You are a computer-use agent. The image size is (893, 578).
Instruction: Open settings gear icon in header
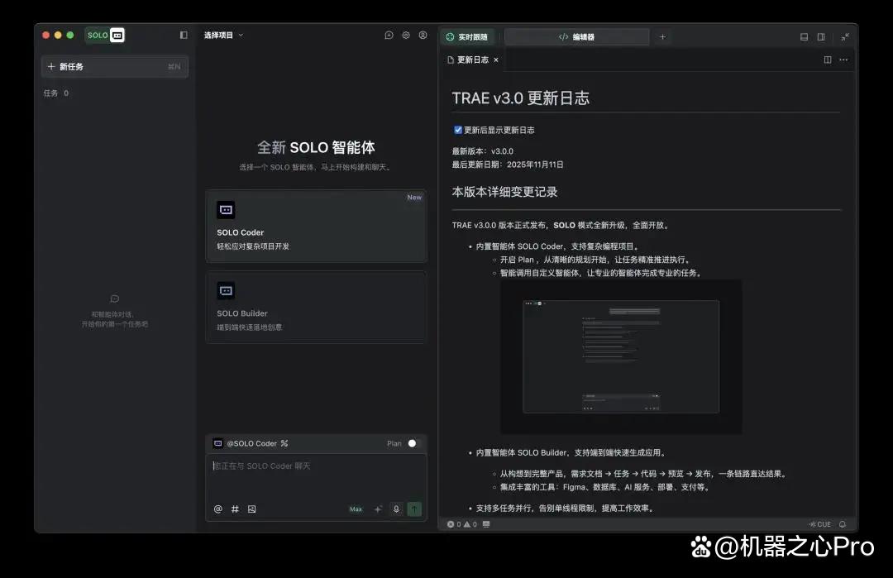406,36
